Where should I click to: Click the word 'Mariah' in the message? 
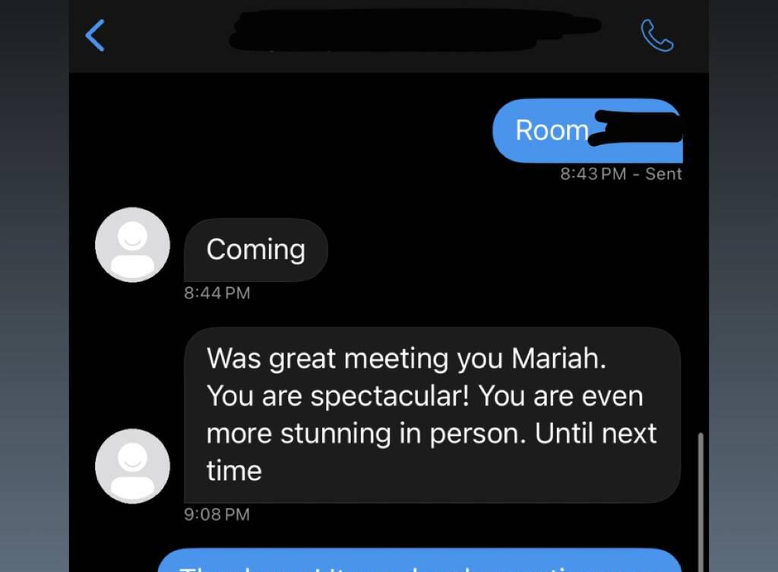coord(558,359)
